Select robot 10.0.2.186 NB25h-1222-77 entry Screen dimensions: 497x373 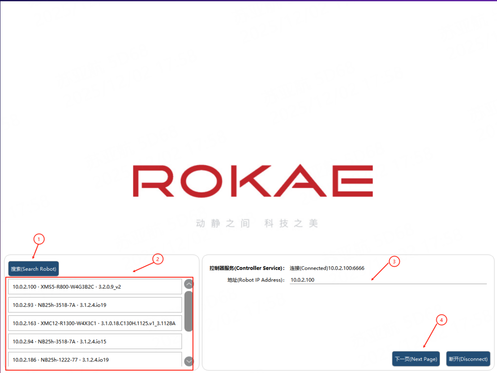(95, 360)
